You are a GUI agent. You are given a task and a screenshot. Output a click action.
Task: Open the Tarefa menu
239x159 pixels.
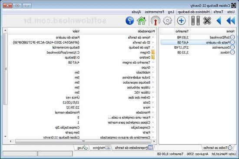tap(218, 12)
